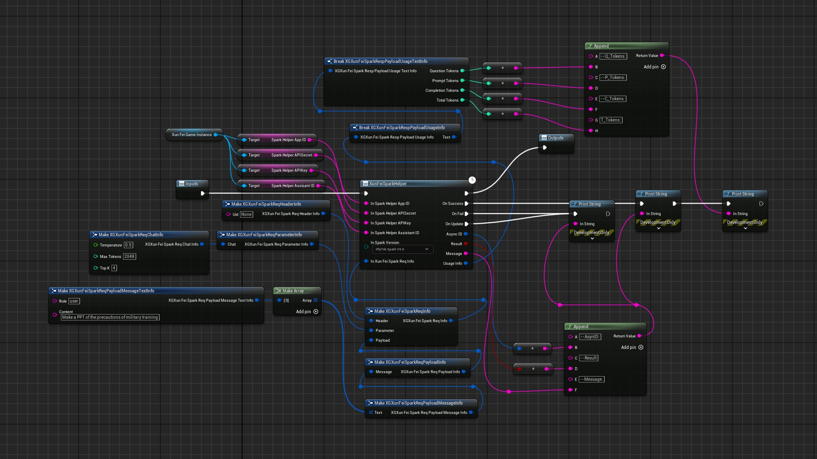Image resolution: width=817 pixels, height=459 pixels.
Task: Click the Total Tokens output pin
Action: tap(463, 100)
